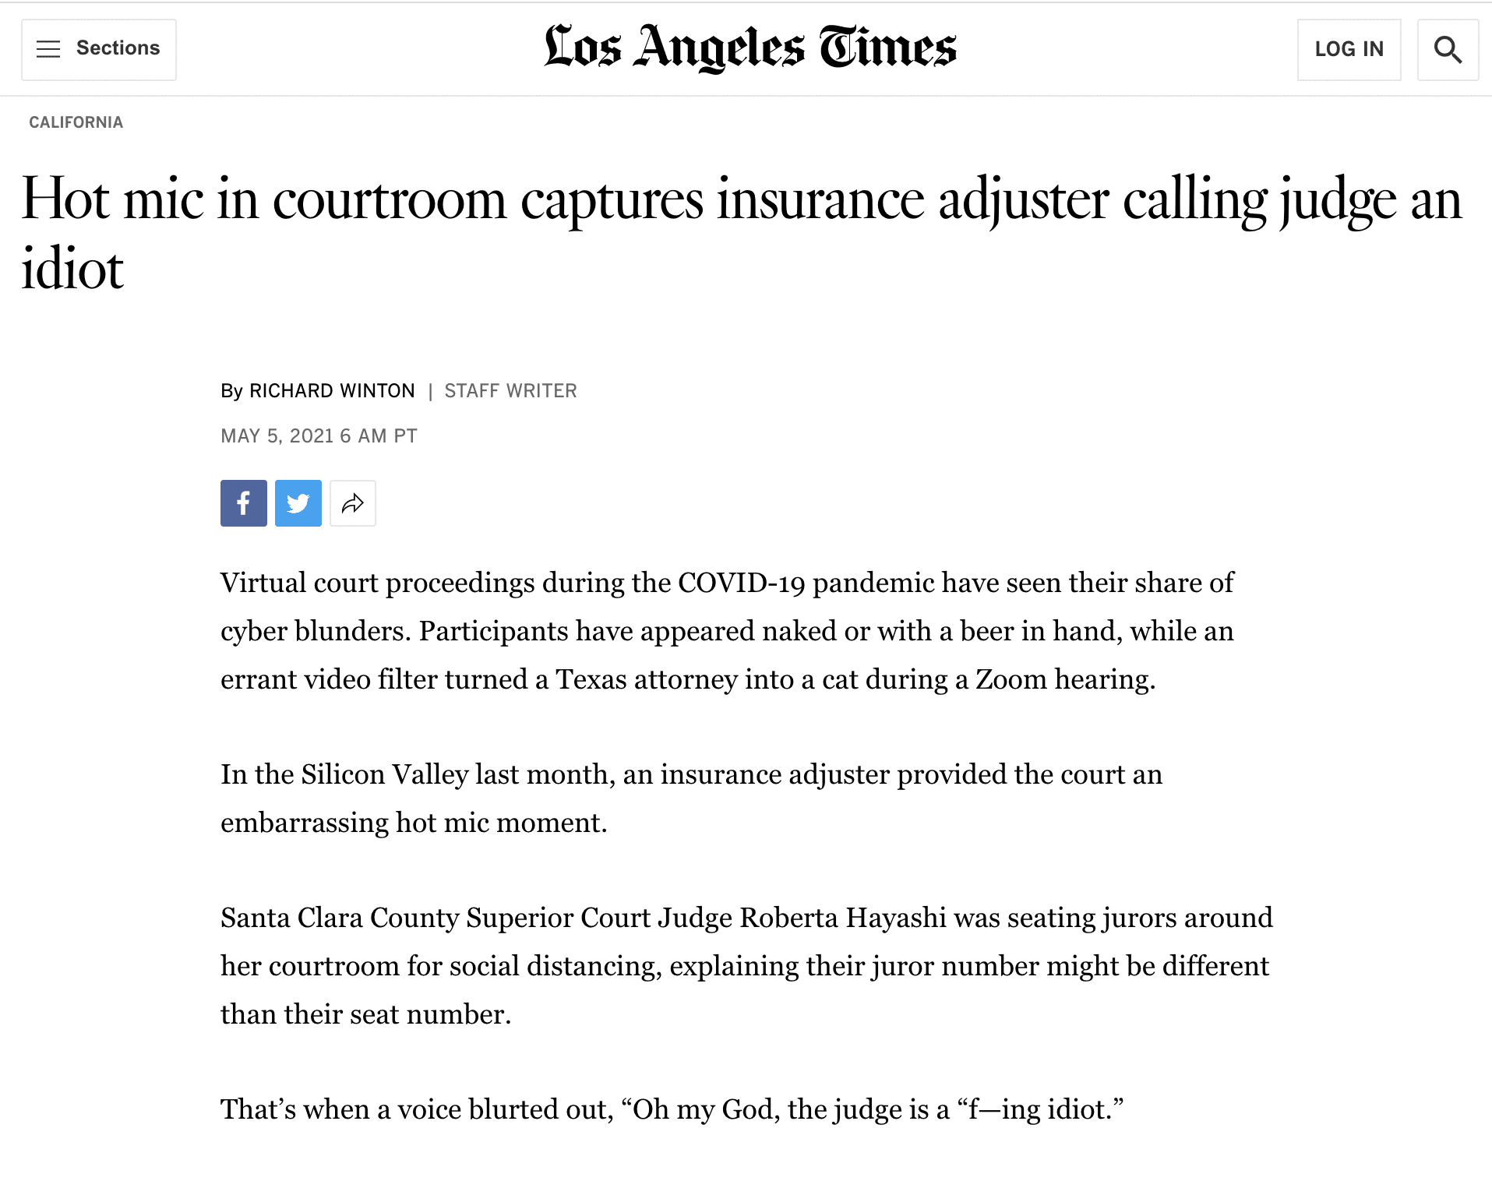Open more share options arrow icon
This screenshot has width=1492, height=1181.
click(x=353, y=503)
